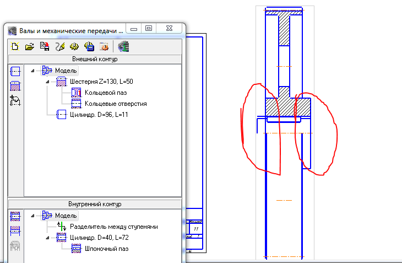Click the green Разделитель между ступенями icon
The width and height of the screenshot is (402, 263).
pos(62,226)
